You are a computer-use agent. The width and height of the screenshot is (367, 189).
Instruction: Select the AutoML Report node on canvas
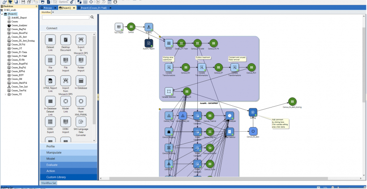coord(149,43)
